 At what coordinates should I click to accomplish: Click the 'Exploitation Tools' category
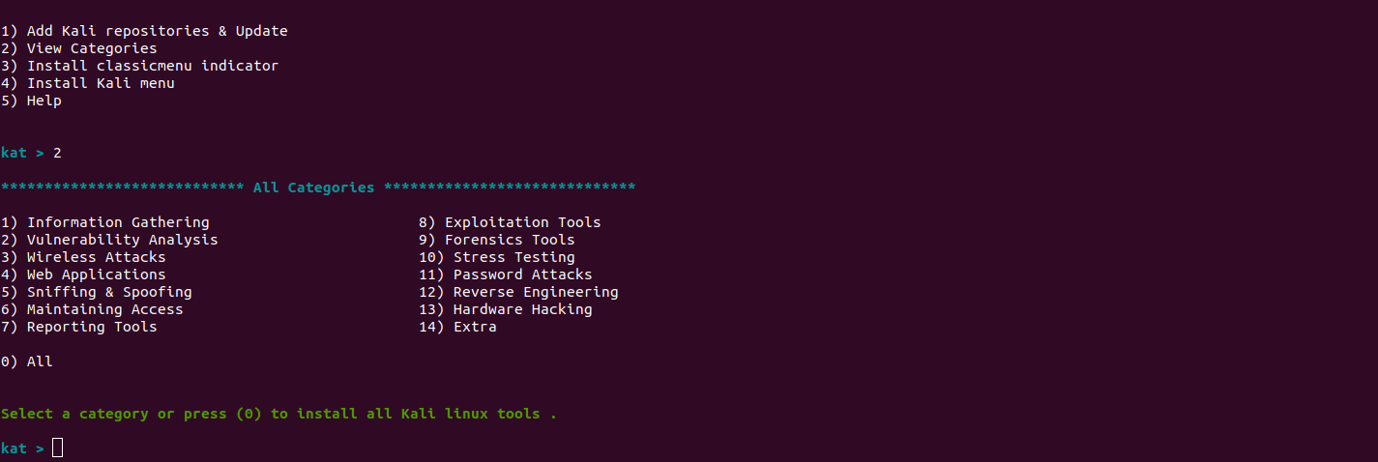point(510,222)
